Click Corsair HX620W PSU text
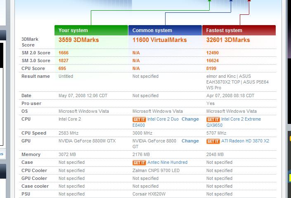Viewport: 291px width, 198px height. 149,194
